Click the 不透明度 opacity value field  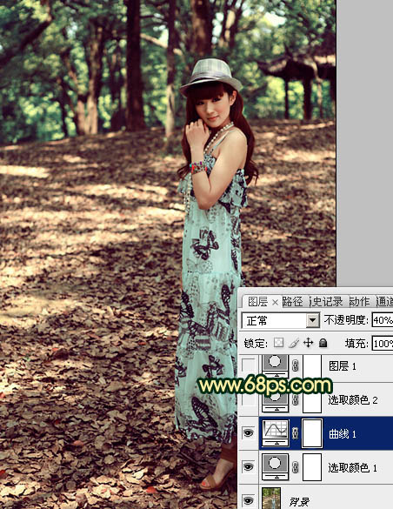point(383,320)
